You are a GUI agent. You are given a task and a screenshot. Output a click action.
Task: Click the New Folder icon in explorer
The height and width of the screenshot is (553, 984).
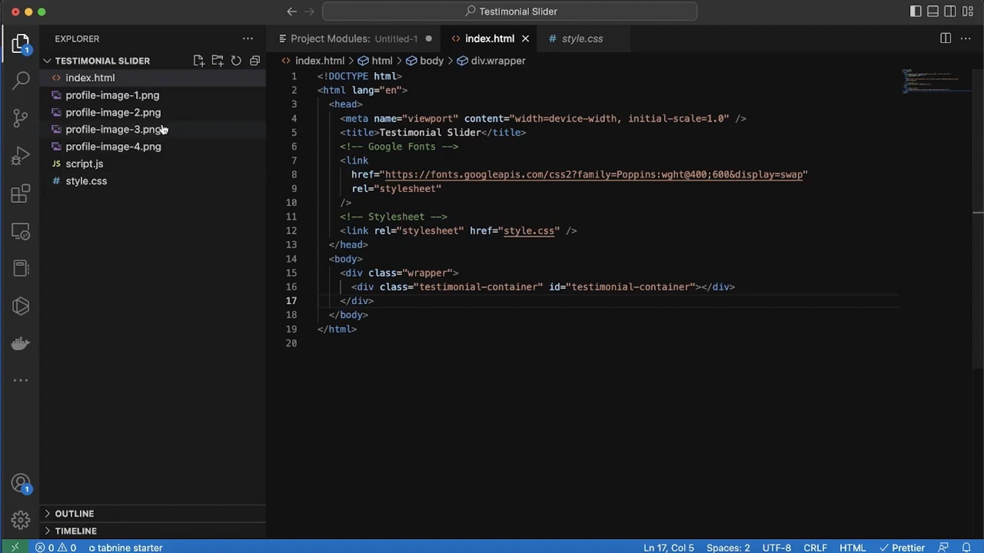pos(217,61)
